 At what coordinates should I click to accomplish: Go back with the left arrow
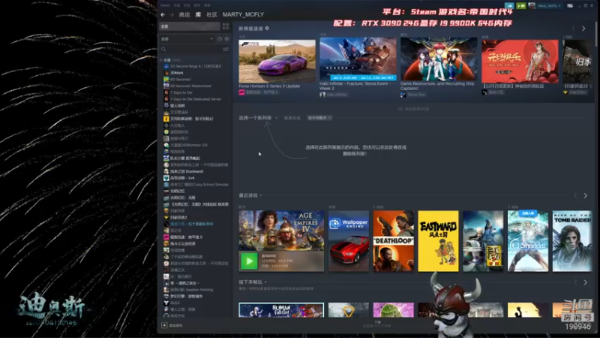coord(163,14)
